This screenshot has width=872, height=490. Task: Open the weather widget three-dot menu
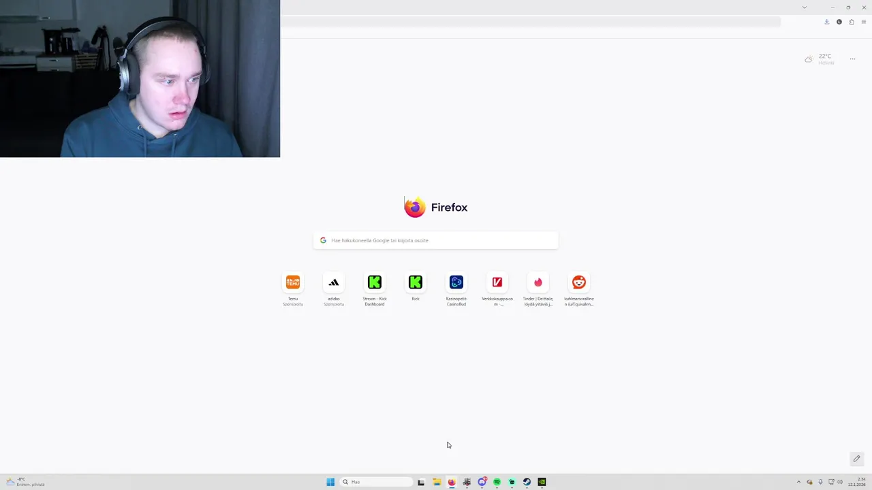(x=852, y=59)
